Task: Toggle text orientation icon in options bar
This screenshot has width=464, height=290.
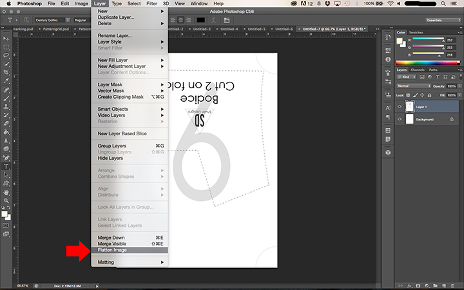Action: tap(26, 20)
